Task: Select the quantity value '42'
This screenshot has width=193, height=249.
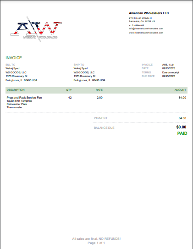Action: point(70,98)
